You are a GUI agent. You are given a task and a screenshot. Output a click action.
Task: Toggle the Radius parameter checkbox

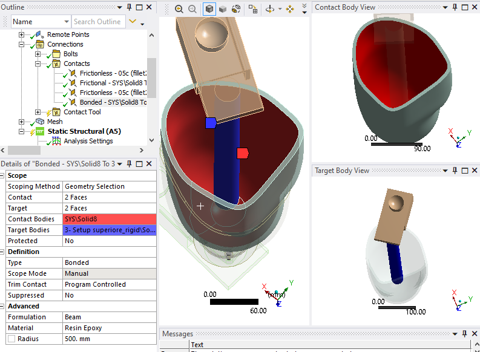click(12, 339)
